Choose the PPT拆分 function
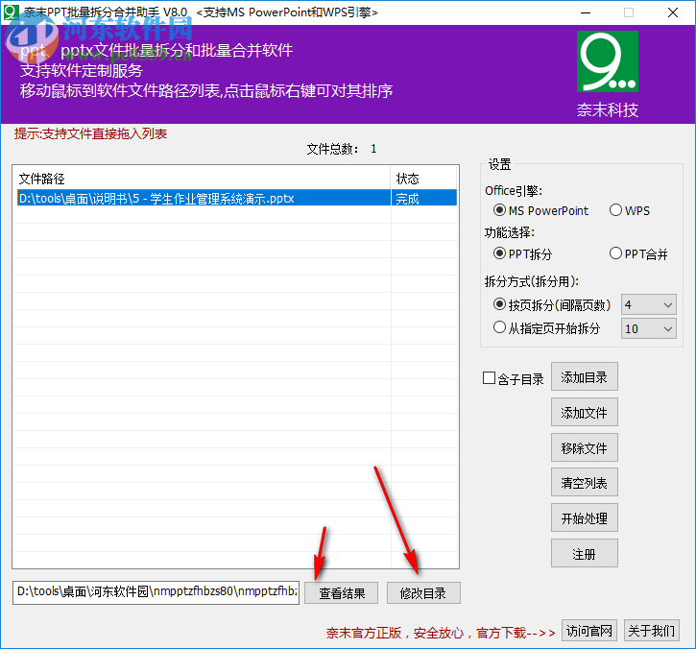696x649 pixels. pyautogui.click(x=522, y=253)
